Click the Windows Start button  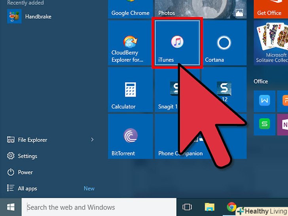[11, 207]
